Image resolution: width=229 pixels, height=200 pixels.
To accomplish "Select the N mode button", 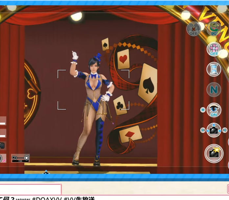I will (x=214, y=90).
